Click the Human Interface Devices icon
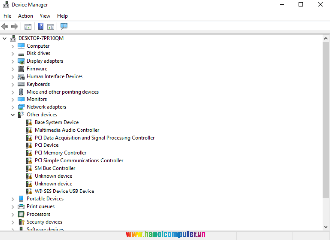The image size is (330, 240). coord(21,77)
